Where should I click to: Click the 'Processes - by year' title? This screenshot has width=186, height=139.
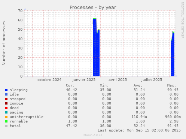pos(93,7)
